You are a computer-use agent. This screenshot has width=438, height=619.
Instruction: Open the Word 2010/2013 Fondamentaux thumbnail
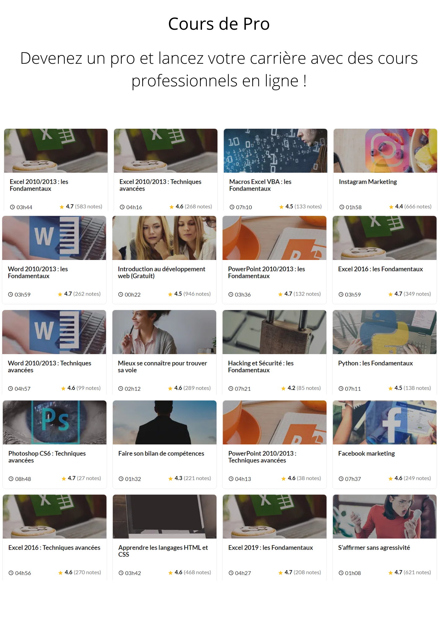(54, 238)
